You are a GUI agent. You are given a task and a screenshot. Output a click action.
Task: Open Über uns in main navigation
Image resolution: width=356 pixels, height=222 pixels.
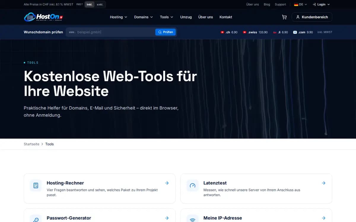tap(206, 17)
